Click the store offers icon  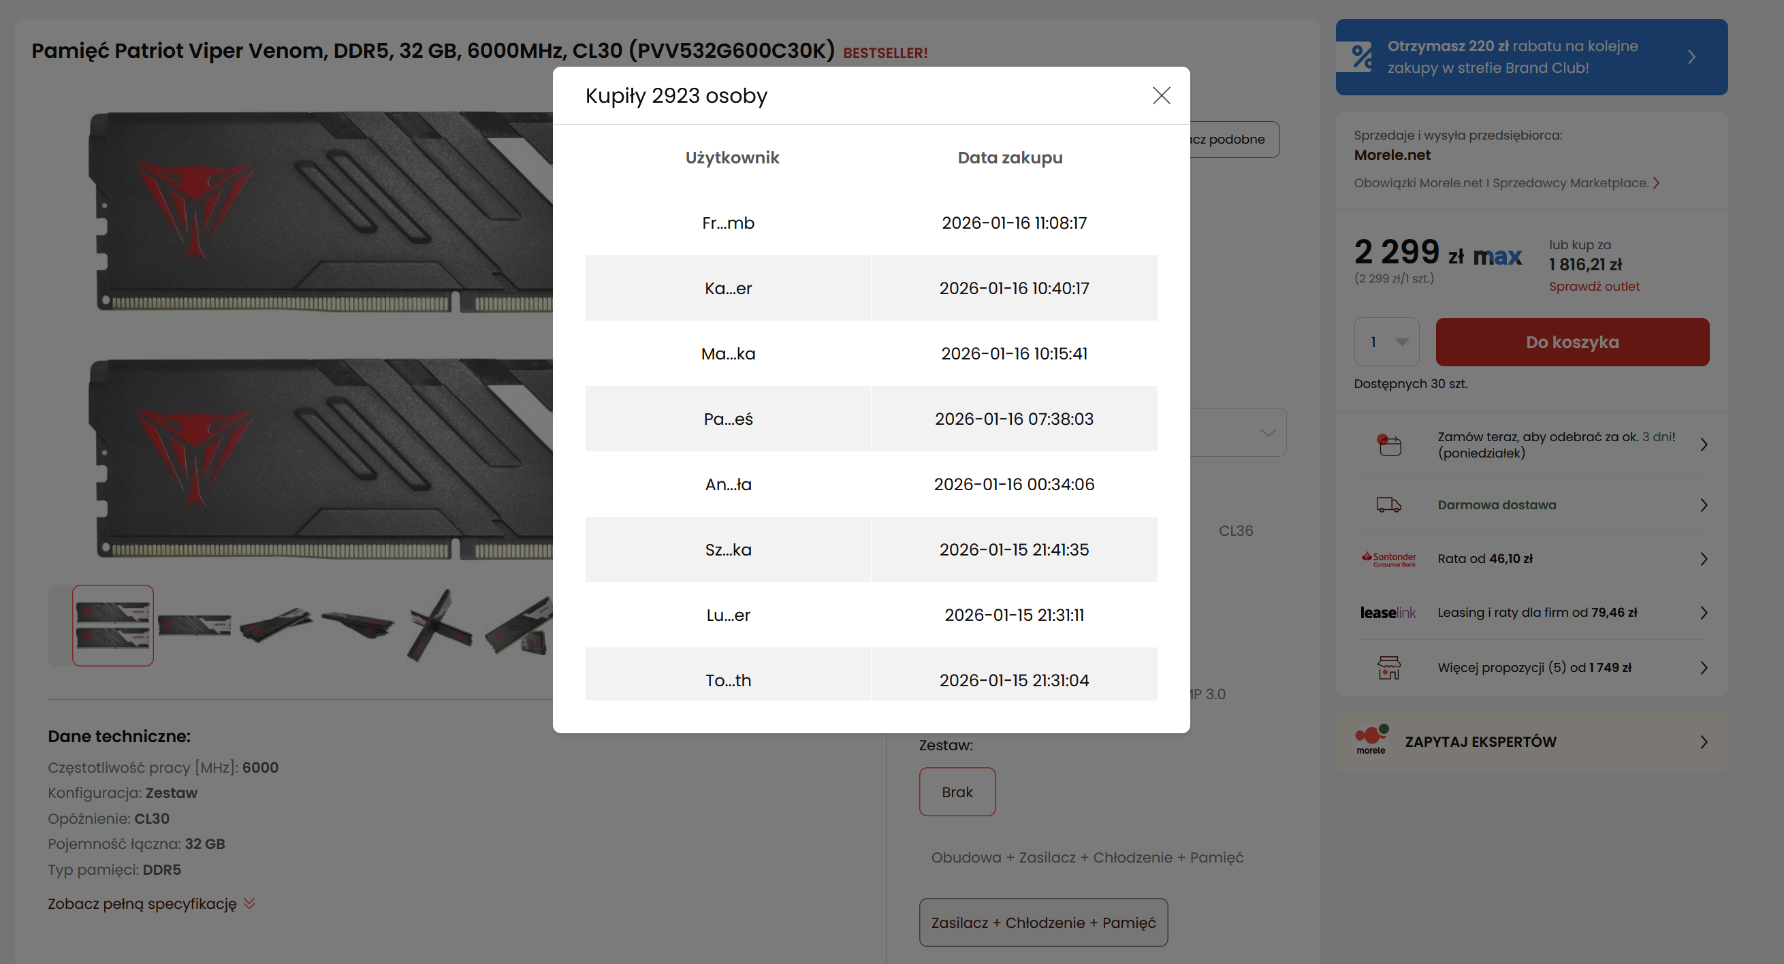pyautogui.click(x=1388, y=668)
